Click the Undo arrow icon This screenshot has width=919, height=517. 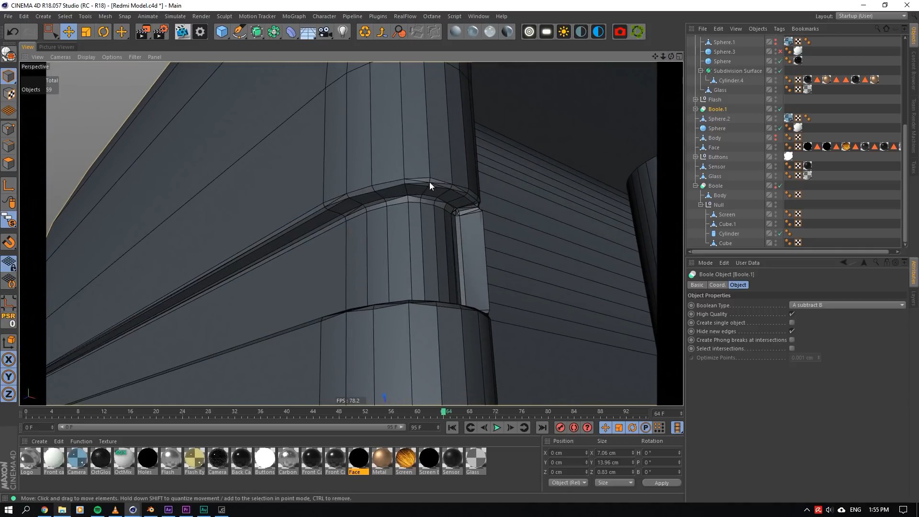(x=13, y=32)
